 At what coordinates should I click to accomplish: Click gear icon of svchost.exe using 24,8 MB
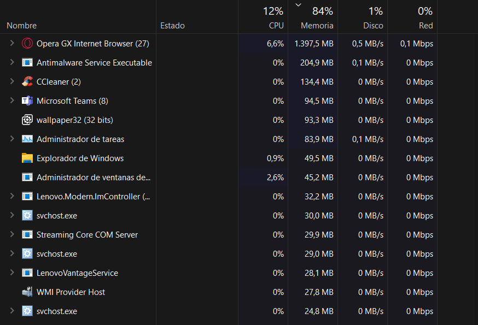(x=27, y=311)
